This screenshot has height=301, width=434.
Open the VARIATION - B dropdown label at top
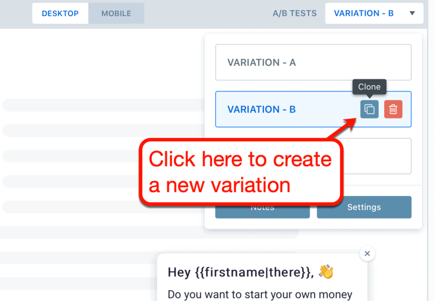tap(364, 13)
